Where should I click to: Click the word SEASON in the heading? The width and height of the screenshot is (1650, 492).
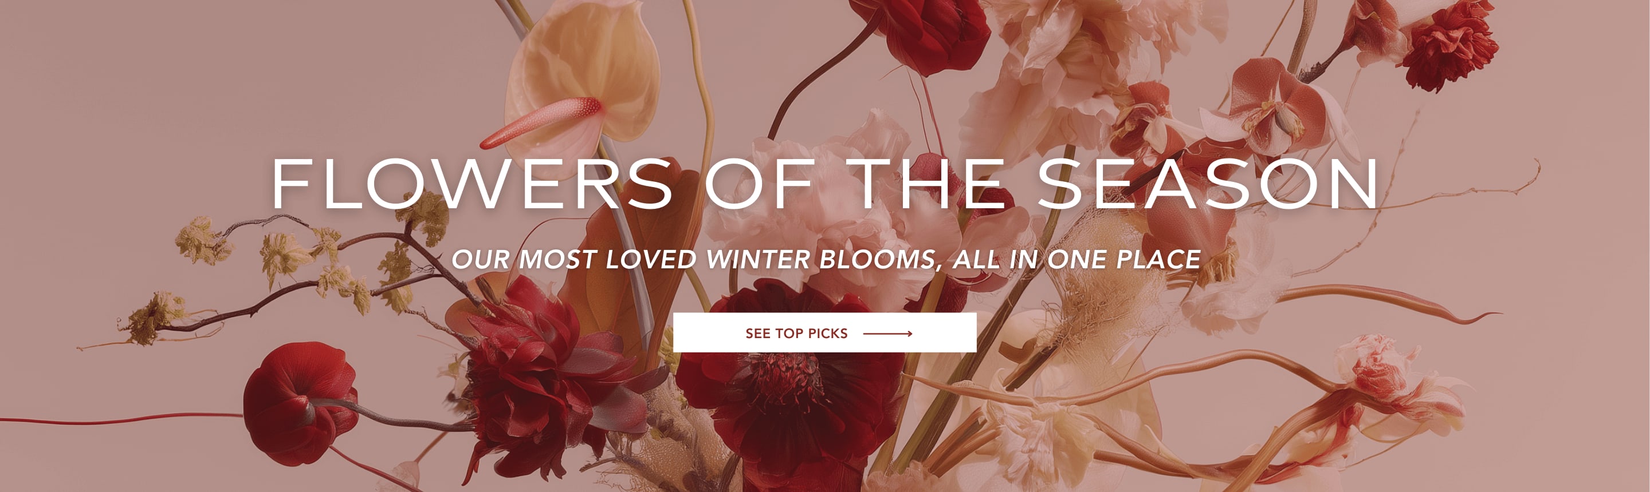coord(1207,184)
